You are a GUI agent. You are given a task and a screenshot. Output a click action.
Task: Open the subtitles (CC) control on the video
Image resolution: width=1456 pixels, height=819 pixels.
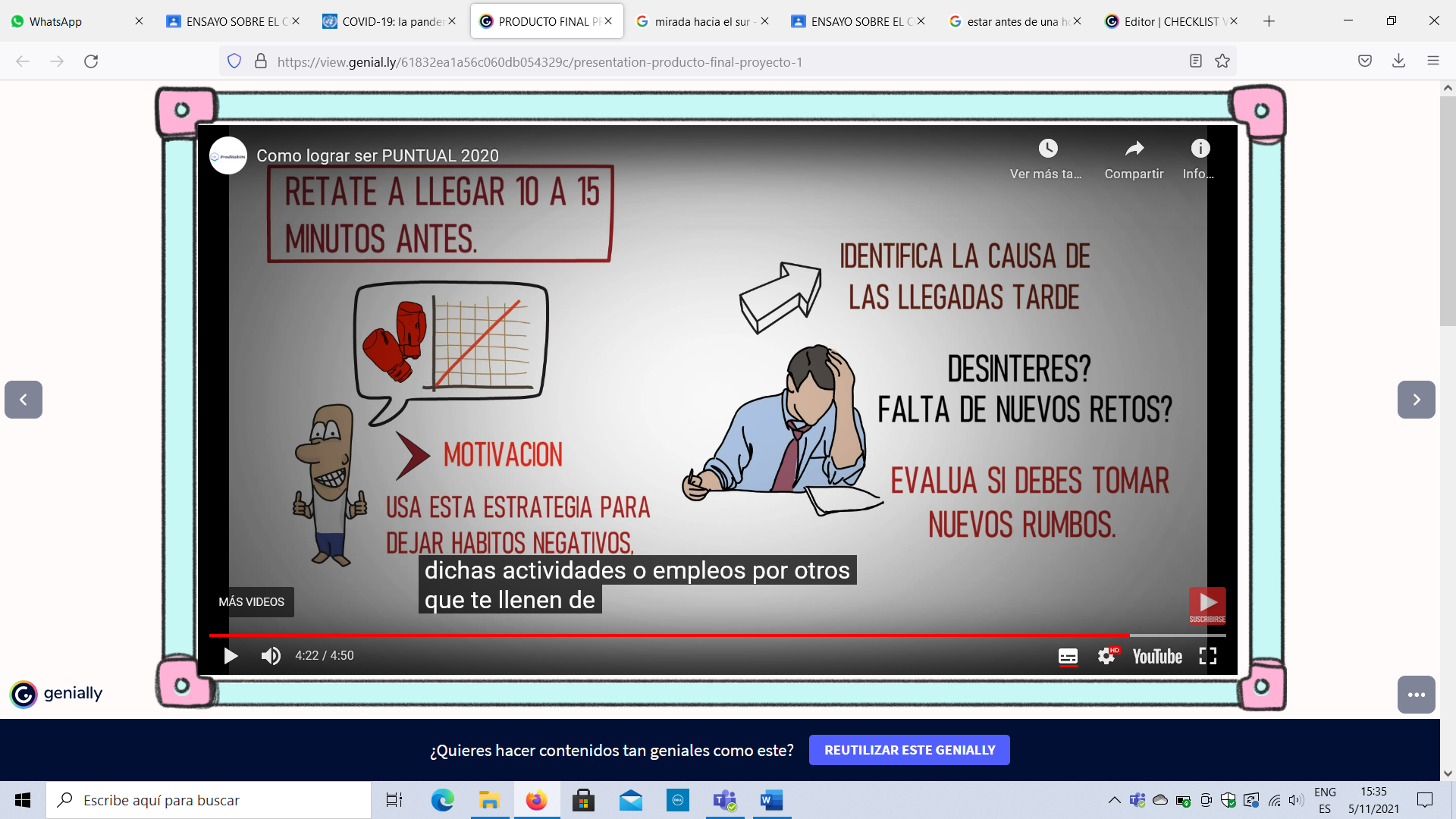coord(1068,656)
